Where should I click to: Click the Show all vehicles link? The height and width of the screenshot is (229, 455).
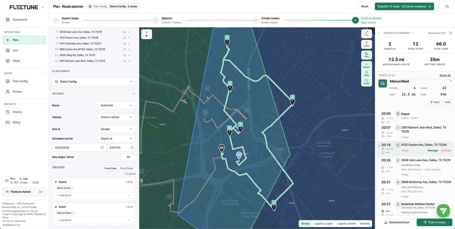point(445,75)
